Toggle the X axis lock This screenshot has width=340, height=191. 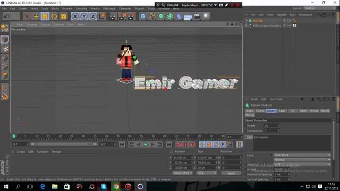tap(75, 16)
